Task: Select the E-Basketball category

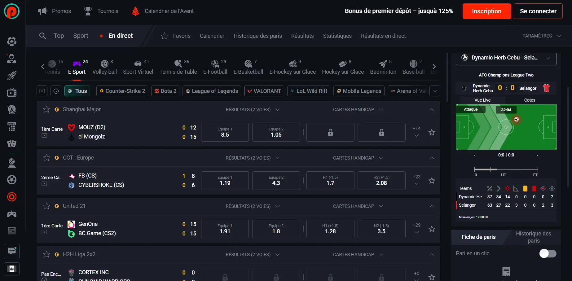Action: [x=248, y=67]
